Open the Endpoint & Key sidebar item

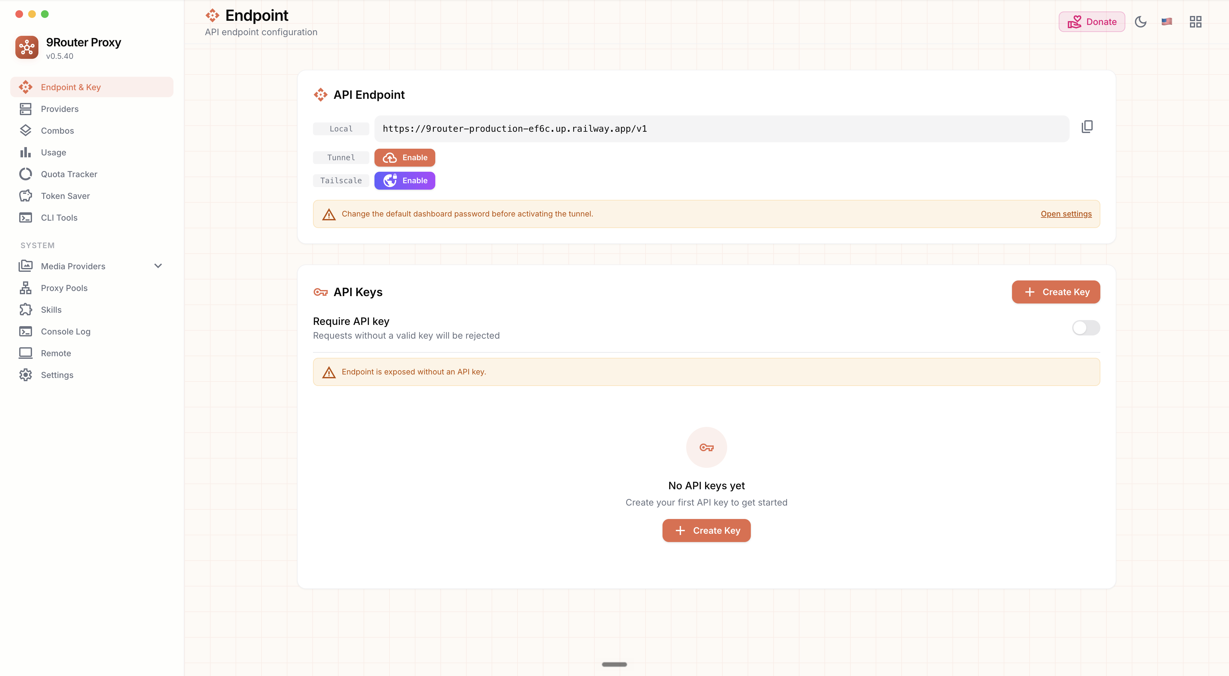coord(92,87)
